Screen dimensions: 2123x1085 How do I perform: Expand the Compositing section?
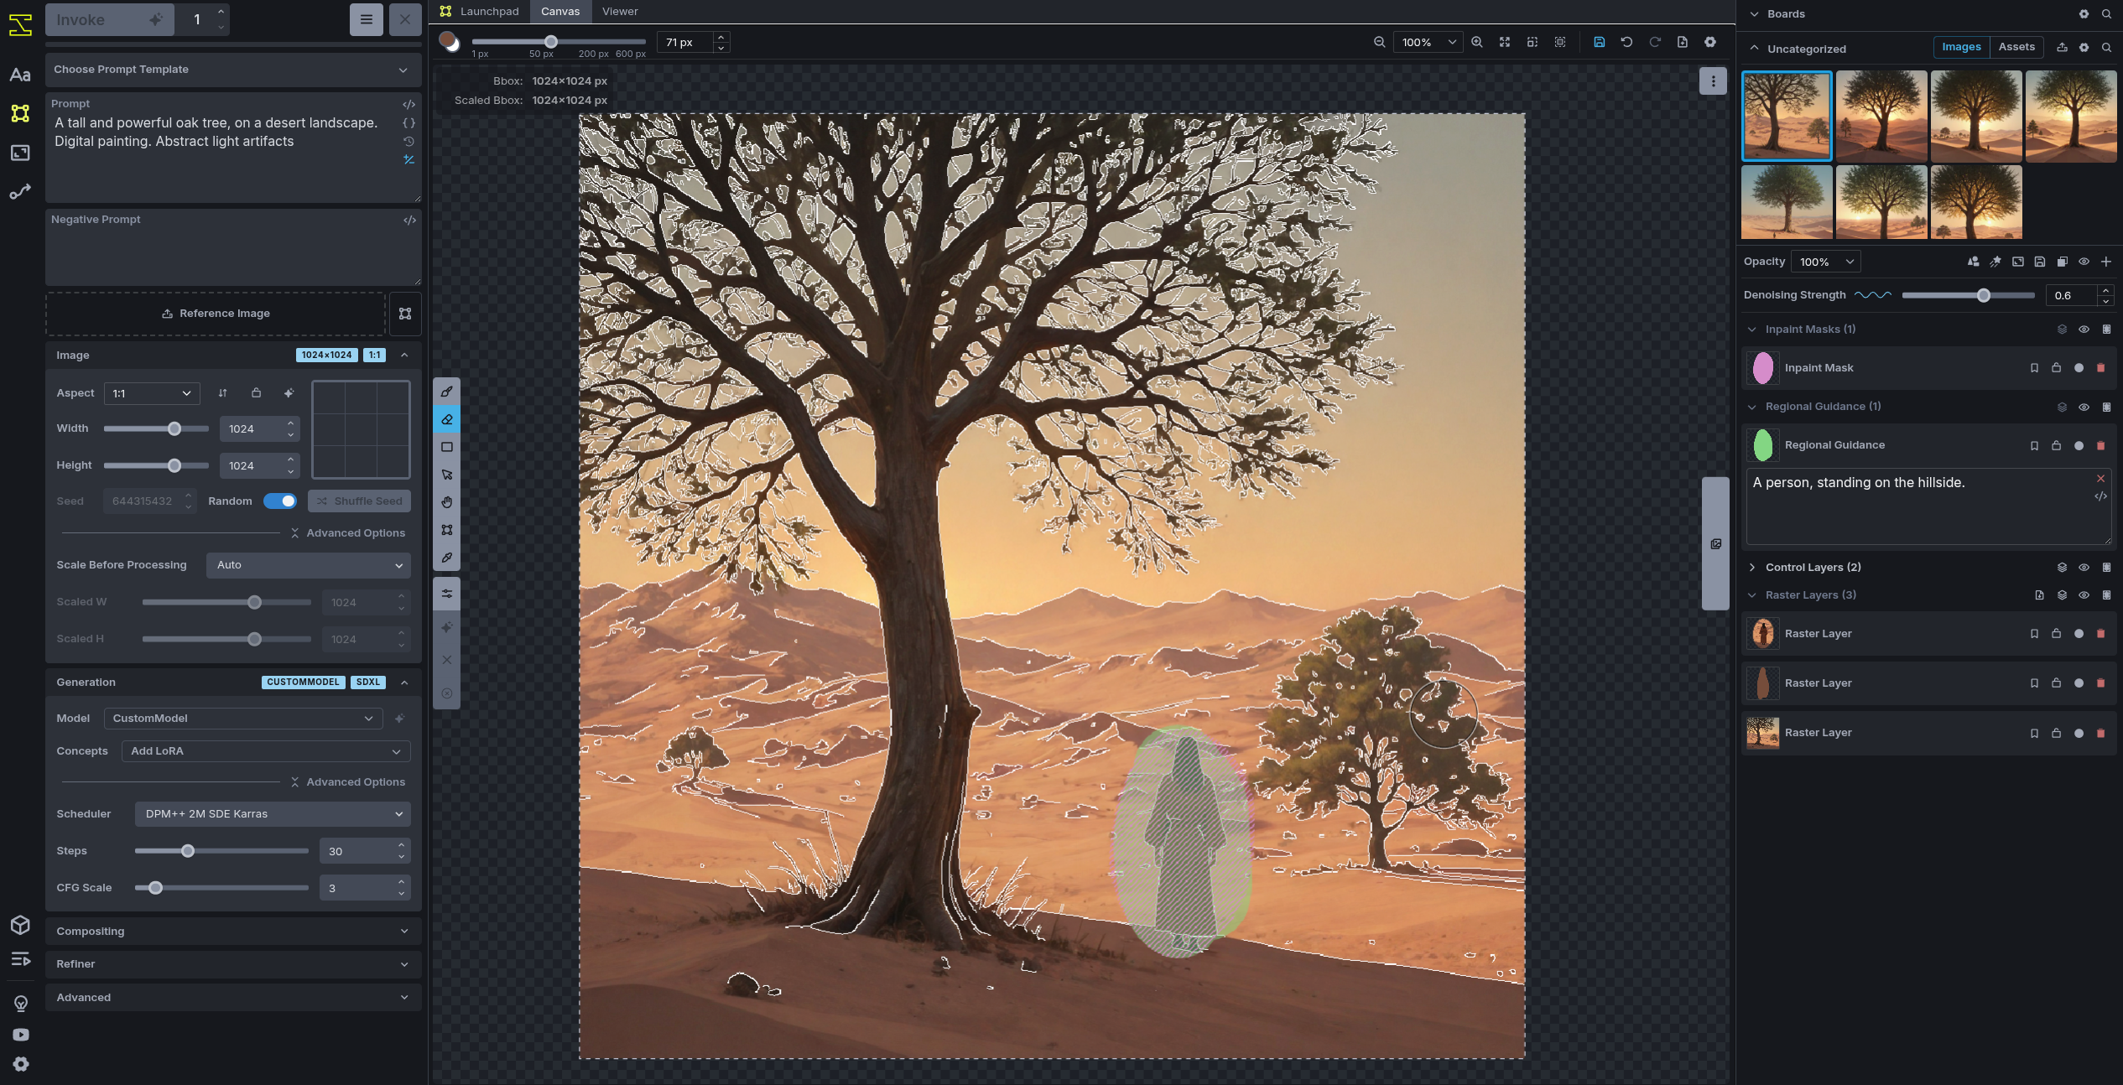232,931
